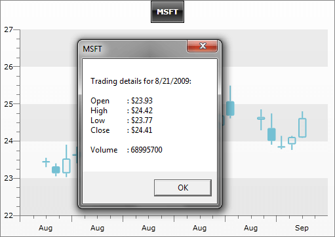This screenshot has width=335, height=237.
Task: Click 'Trading details for 8/21/2009:' text
Action: pyautogui.click(x=141, y=81)
